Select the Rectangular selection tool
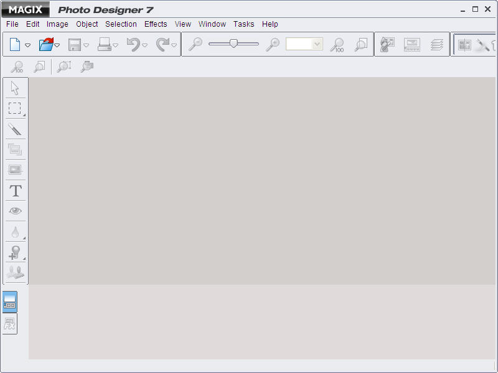The image size is (498, 373). click(15, 108)
